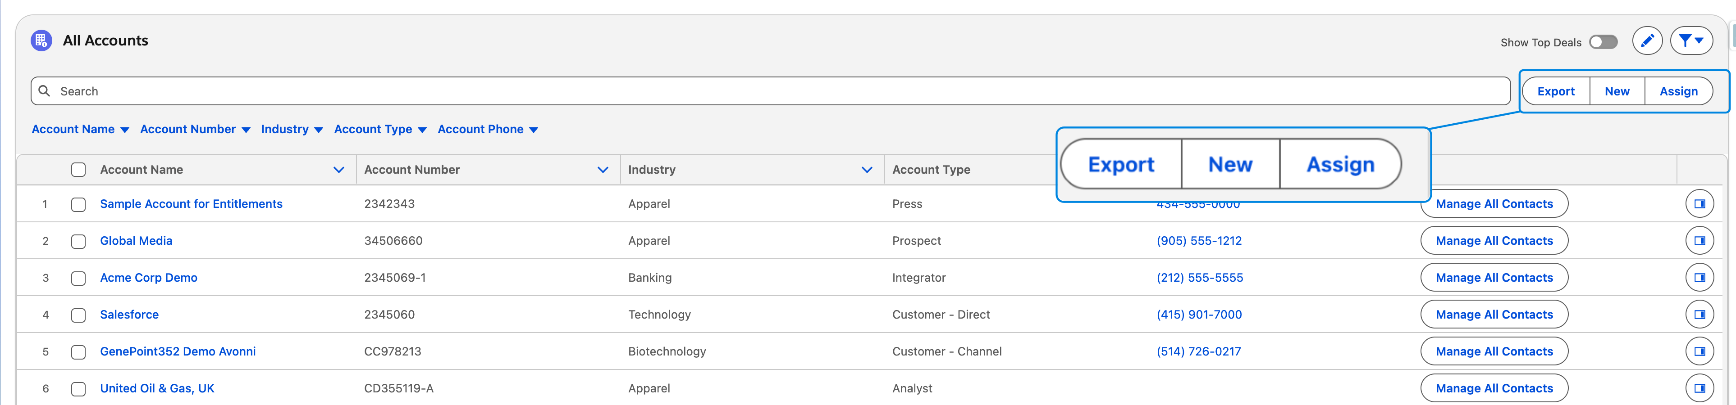Open the side panel icon for Global Media row
This screenshot has width=1736, height=405.
point(1699,241)
